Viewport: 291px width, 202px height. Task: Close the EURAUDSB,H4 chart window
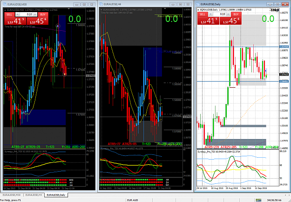pyautogui.click(x=188, y=4)
